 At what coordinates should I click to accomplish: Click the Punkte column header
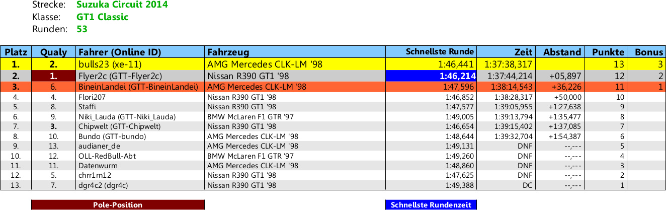pyautogui.click(x=608, y=52)
